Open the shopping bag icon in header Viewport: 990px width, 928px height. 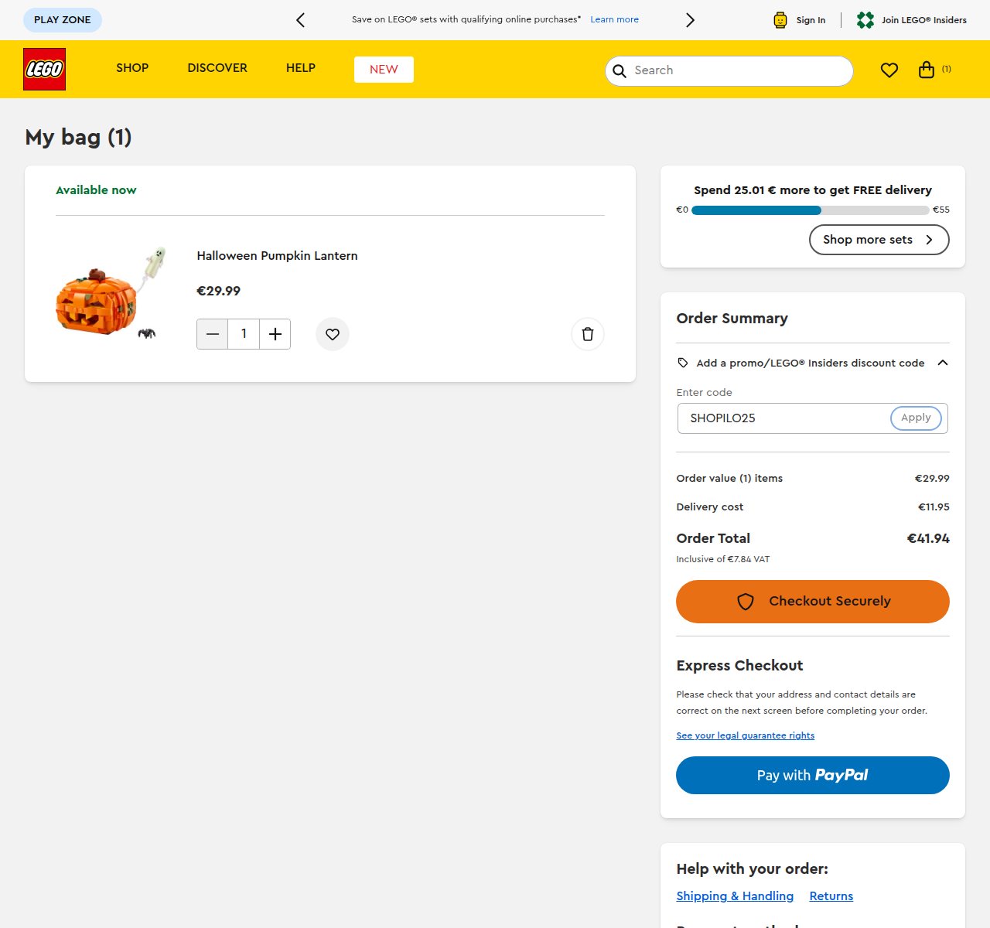(x=927, y=70)
